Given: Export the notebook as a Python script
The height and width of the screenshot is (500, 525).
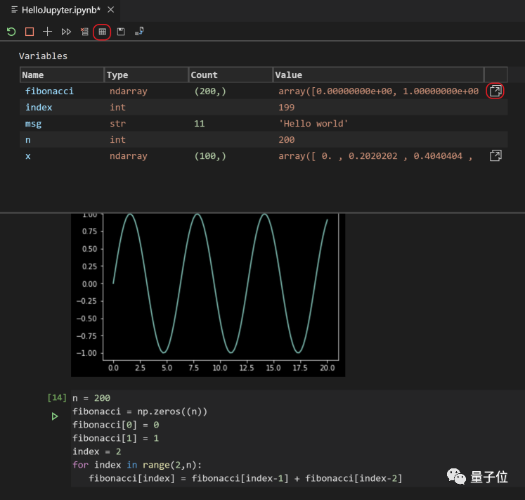Looking at the screenshot, I should 139,32.
